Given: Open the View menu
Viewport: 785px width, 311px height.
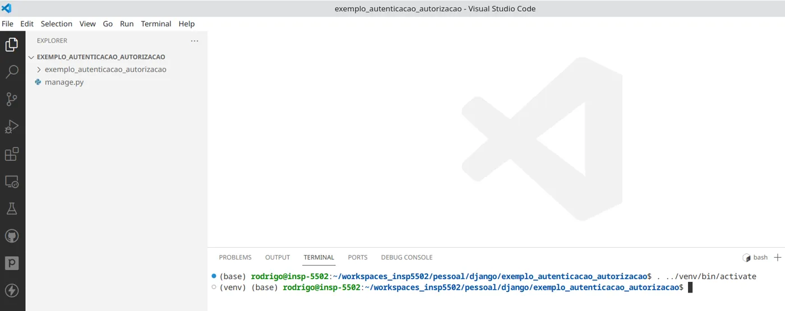Looking at the screenshot, I should 87,24.
